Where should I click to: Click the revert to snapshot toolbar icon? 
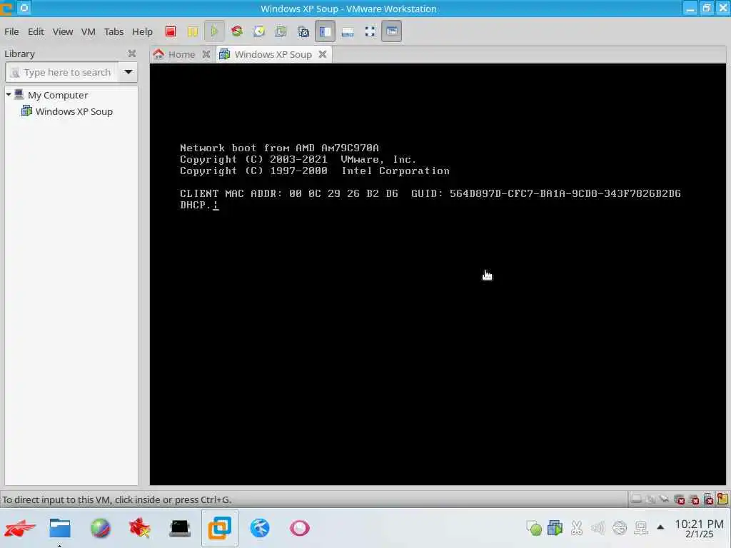(281, 31)
